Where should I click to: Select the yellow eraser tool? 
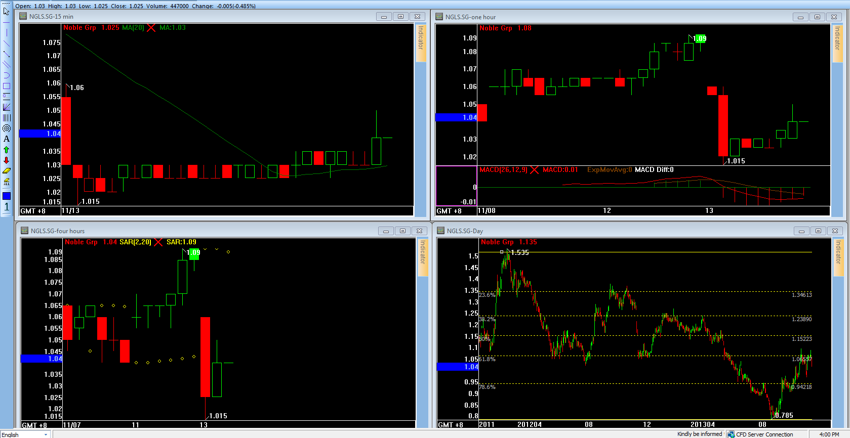pyautogui.click(x=6, y=171)
